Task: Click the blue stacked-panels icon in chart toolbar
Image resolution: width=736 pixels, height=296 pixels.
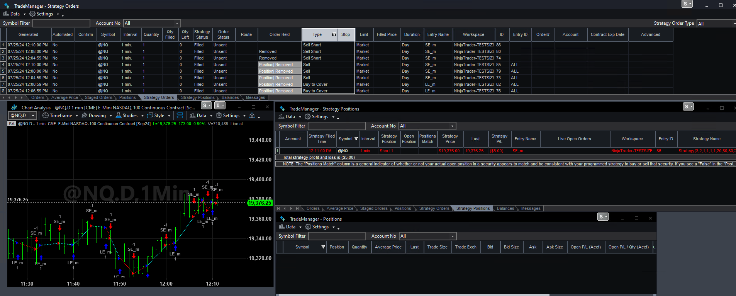Action: (180, 116)
